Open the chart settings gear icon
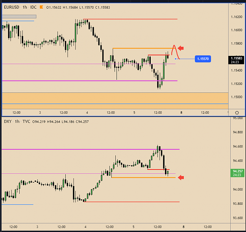Screen dimensions: 246x232 click(237, 113)
